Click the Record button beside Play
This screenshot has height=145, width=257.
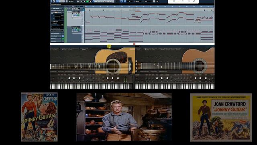(x=90, y=2)
